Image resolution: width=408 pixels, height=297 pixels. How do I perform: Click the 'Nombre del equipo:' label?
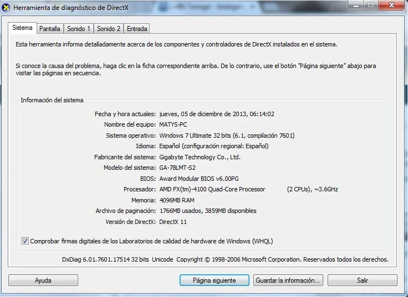coord(130,124)
